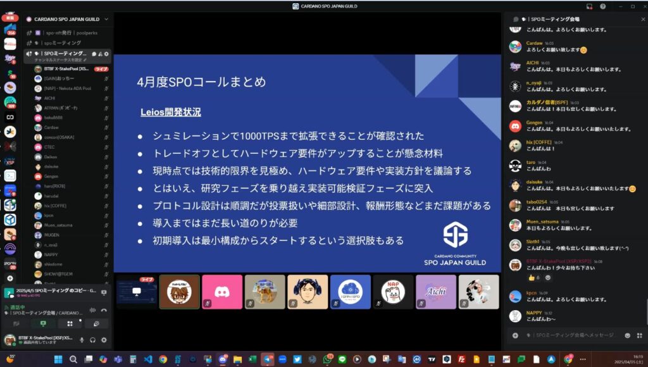The image size is (648, 367).
Task: Open the apps grid icon in chat input
Action: tap(640, 335)
